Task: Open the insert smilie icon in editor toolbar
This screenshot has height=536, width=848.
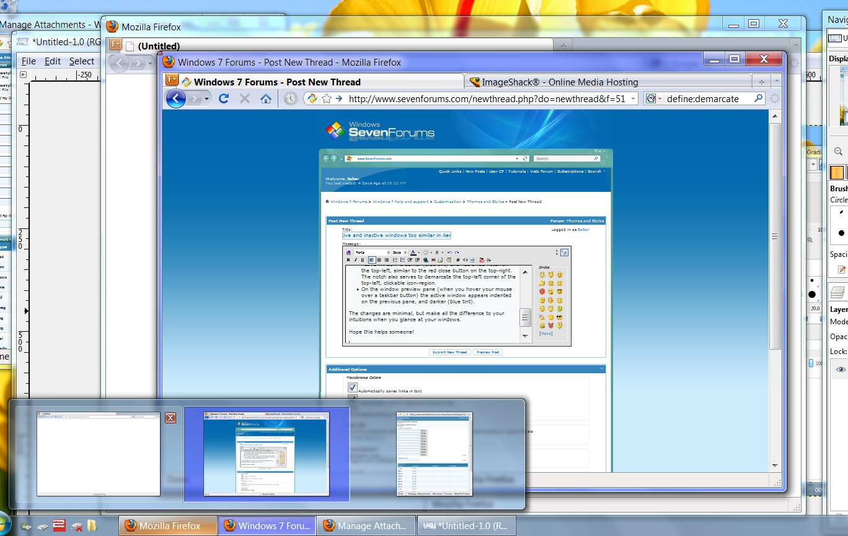Action: [x=425, y=253]
